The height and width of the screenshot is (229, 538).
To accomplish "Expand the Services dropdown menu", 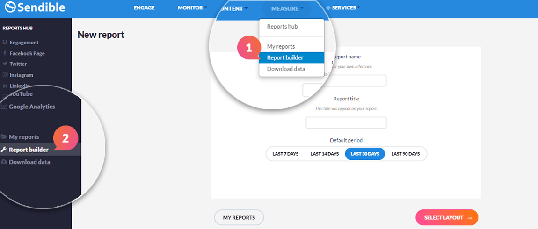I will click(x=343, y=8).
